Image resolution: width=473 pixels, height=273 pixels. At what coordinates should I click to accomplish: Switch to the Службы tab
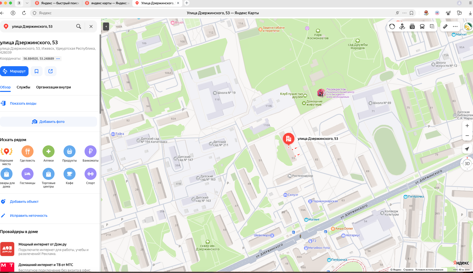(x=24, y=87)
